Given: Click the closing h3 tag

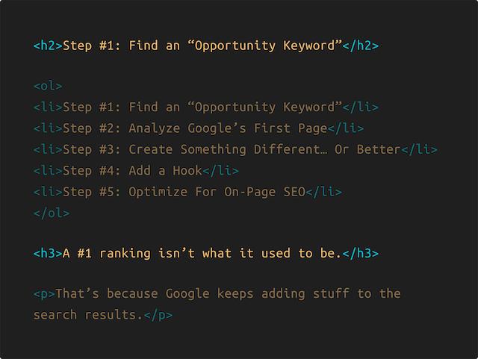Looking at the screenshot, I should pyautogui.click(x=360, y=254).
